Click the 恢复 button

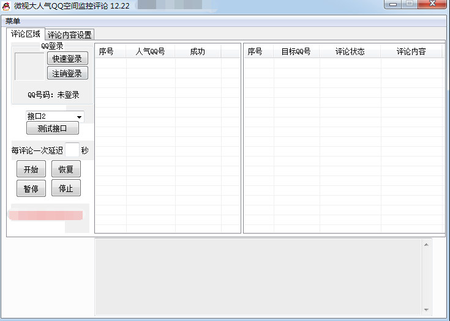[x=66, y=169]
